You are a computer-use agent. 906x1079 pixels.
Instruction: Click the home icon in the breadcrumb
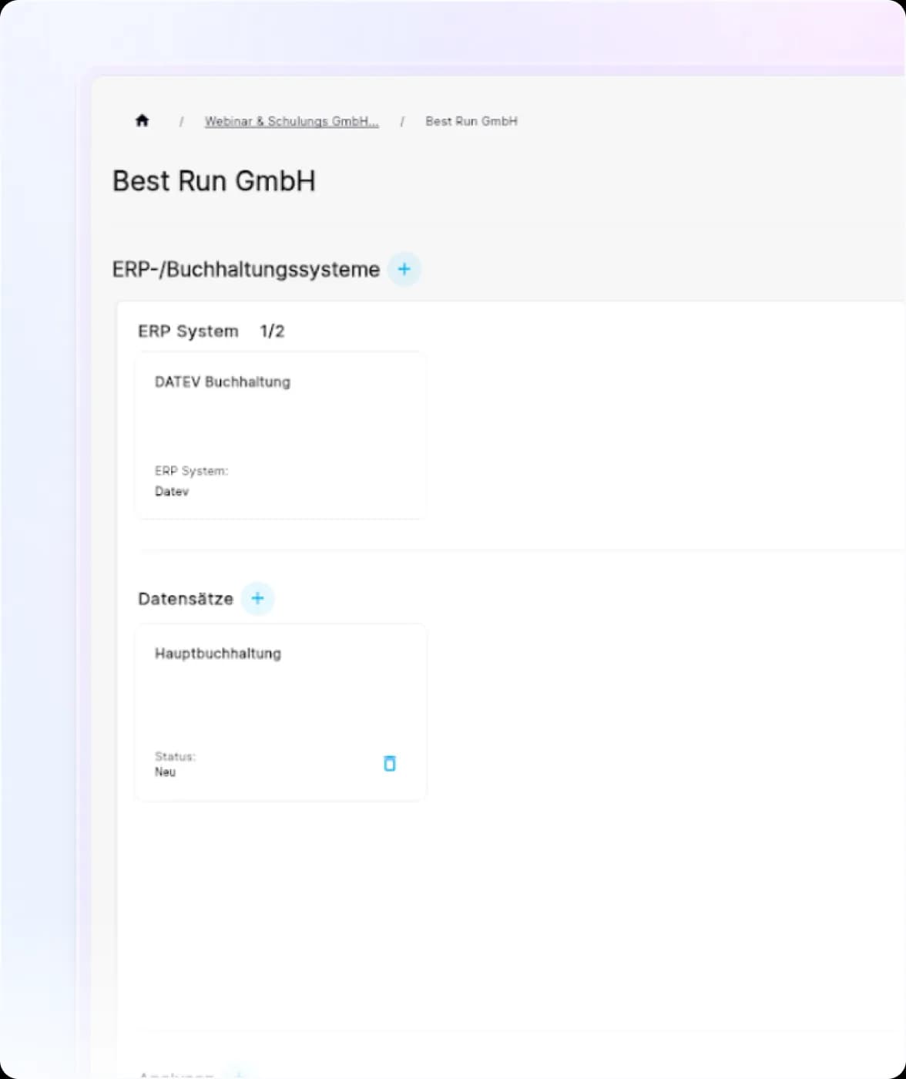pyautogui.click(x=143, y=120)
